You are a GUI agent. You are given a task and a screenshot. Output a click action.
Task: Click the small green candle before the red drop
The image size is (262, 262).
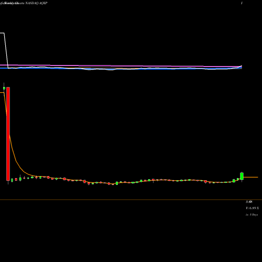click(4, 88)
